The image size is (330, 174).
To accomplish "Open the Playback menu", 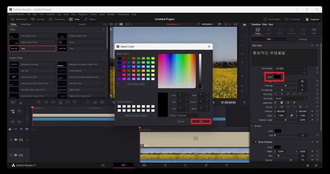I will (x=83, y=14).
